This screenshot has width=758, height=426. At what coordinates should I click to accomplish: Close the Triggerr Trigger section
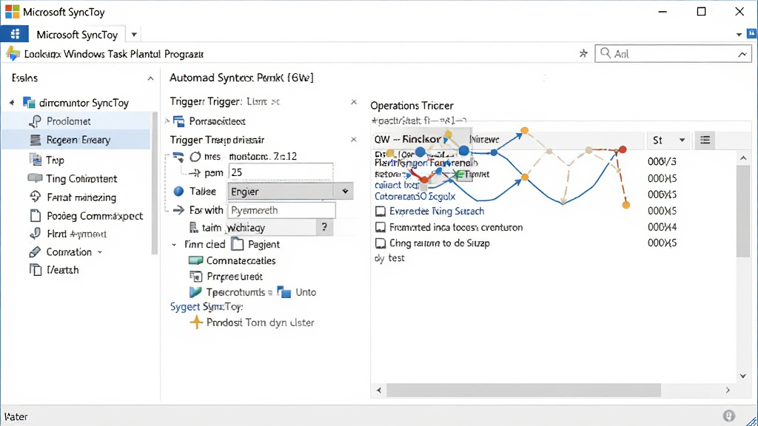coord(354,102)
